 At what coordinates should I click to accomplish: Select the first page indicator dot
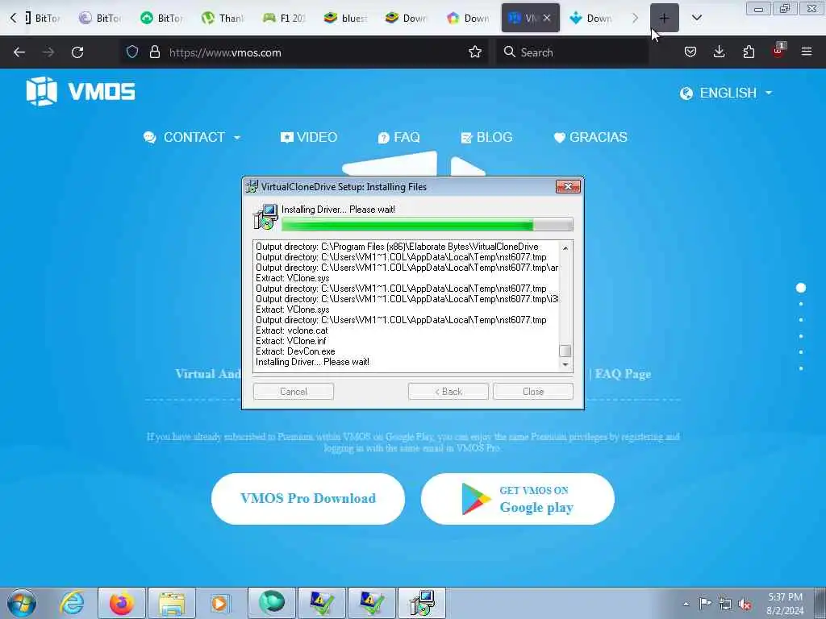click(x=801, y=288)
